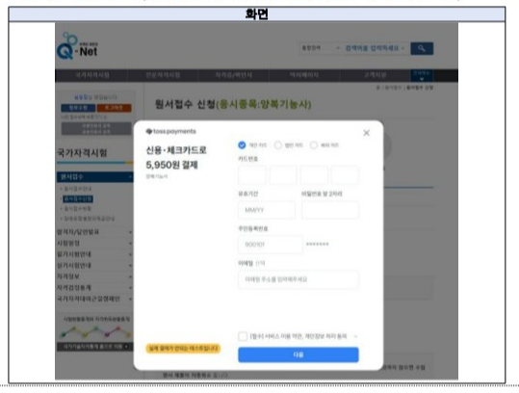
Task: Expand the 국가자격대여근절캠페인 sidebar section
Action: point(95,299)
